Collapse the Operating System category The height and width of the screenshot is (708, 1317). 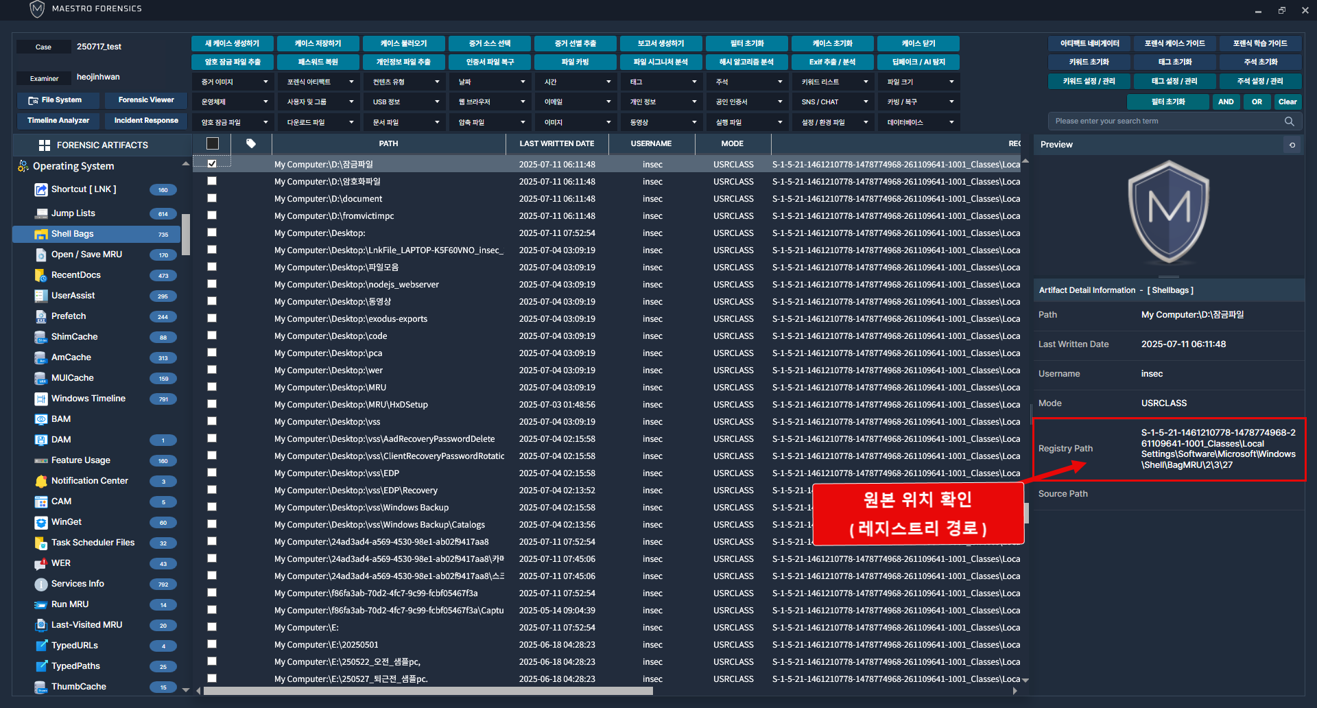(185, 165)
